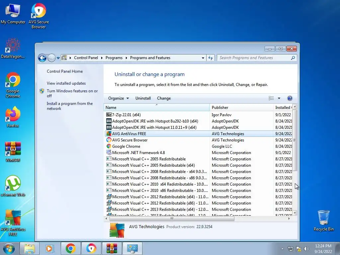Sort by the Installed On column header
Viewport: 340px width, 255px height.
pyautogui.click(x=283, y=107)
